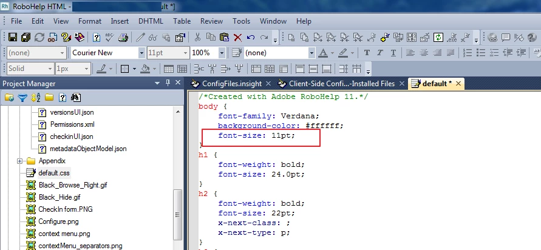Click the green Synchronize arrows icon
The image size is (541, 250).
[438, 37]
